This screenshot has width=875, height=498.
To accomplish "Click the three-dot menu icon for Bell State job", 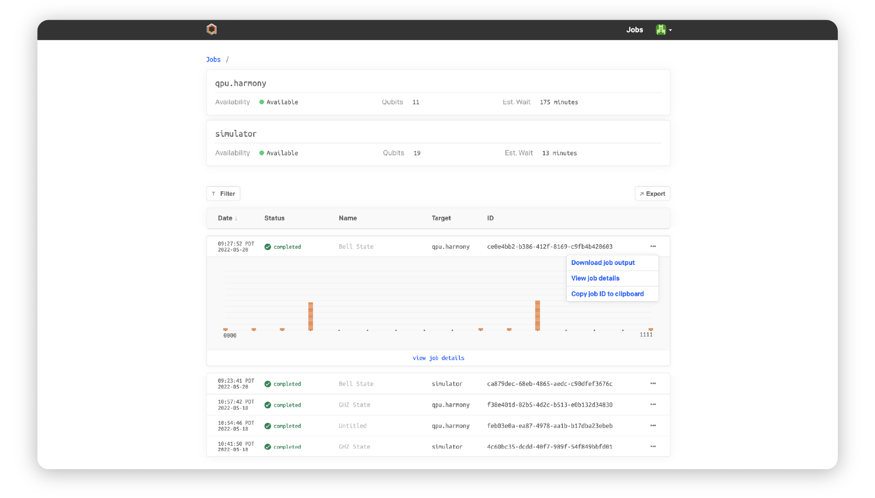I will point(653,246).
